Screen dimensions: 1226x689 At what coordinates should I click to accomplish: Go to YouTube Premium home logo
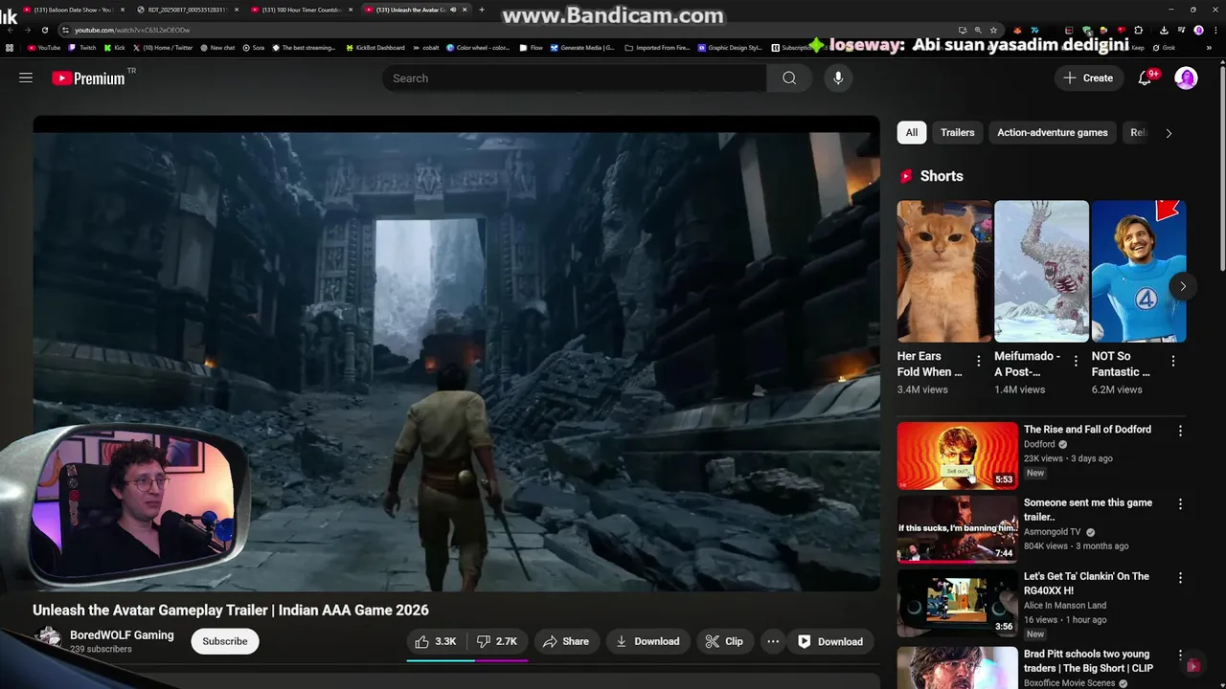pos(89,78)
